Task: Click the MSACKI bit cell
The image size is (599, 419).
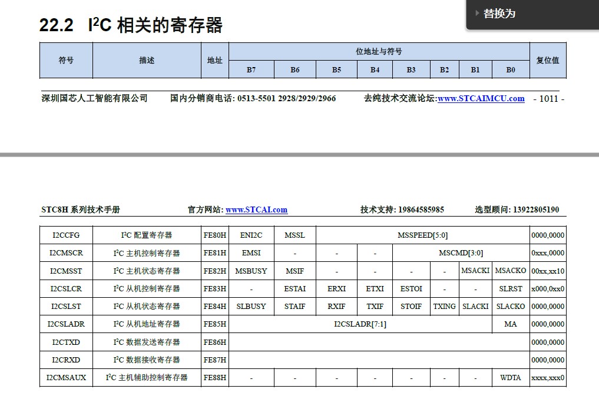Action: (475, 271)
